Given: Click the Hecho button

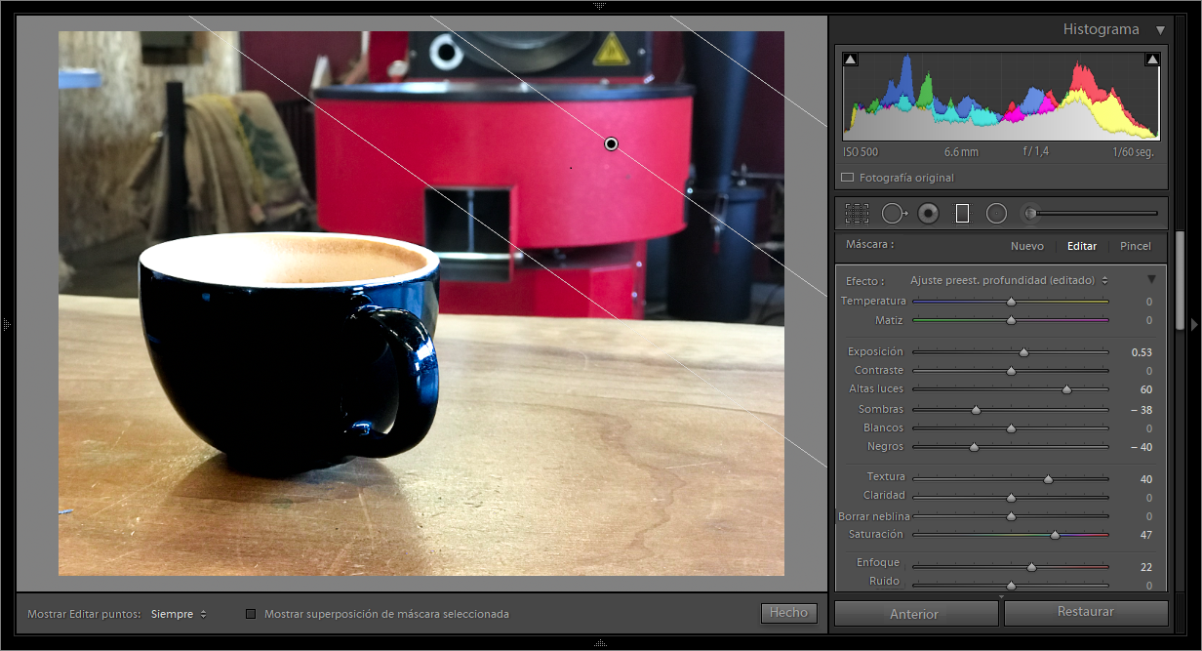Looking at the screenshot, I should click(788, 613).
